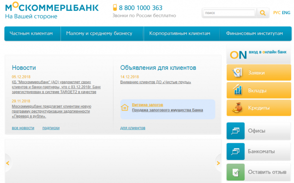
Task: Click the Заявки button label
Action: click(256, 73)
